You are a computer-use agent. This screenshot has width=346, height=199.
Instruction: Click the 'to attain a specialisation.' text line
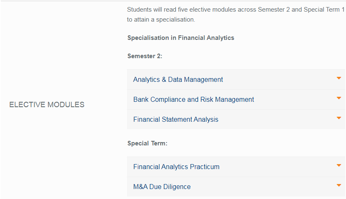161,20
